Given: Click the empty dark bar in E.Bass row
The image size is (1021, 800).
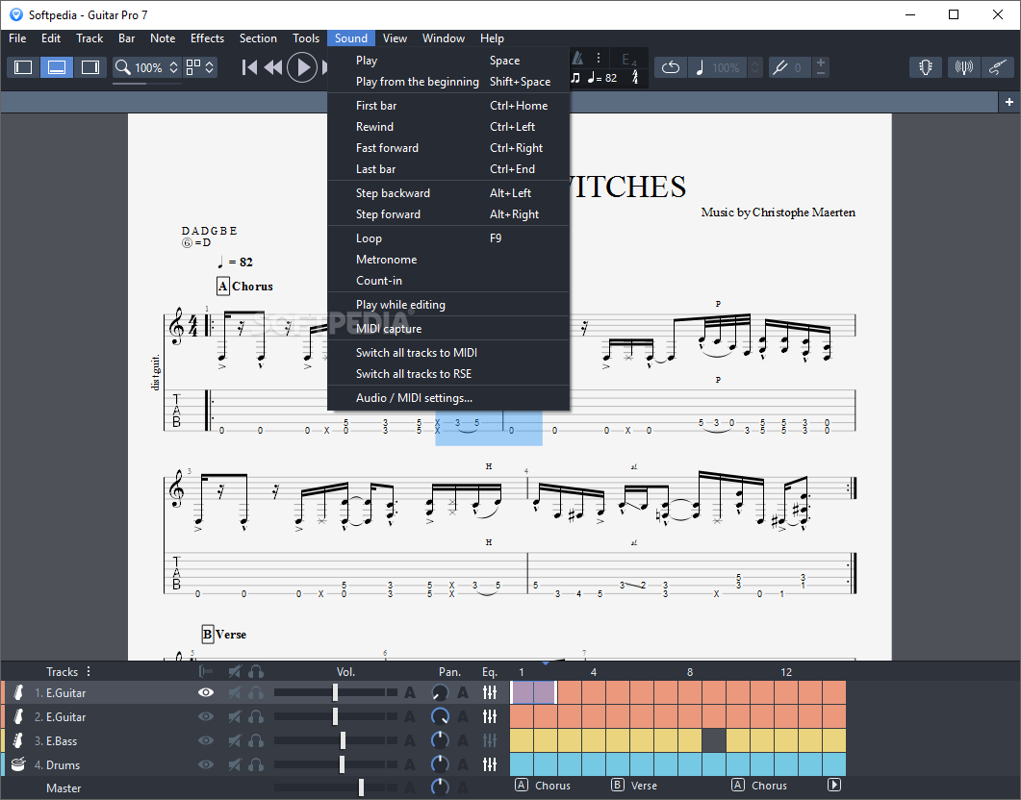Looking at the screenshot, I should click(x=714, y=740).
